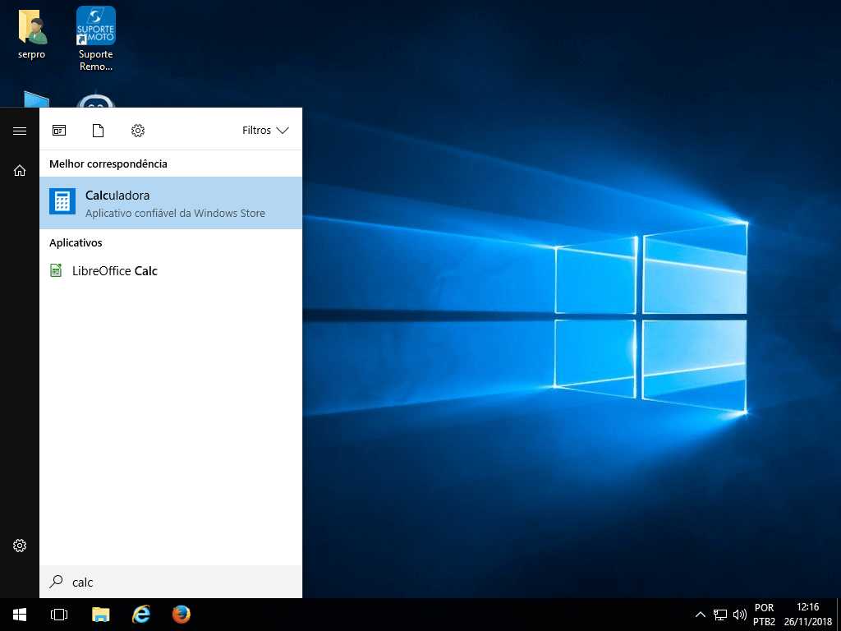Open the clock and date flyout
The width and height of the screenshot is (841, 631).
808,615
